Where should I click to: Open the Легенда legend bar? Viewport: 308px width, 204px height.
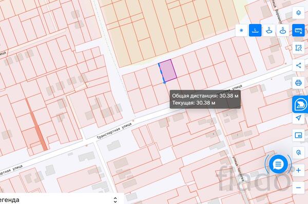[62, 198]
